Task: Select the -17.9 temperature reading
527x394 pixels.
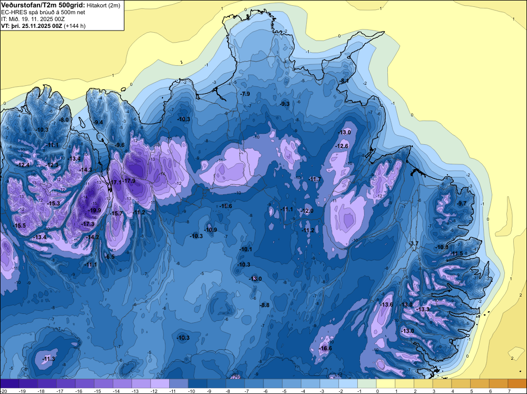Action: pos(129,181)
